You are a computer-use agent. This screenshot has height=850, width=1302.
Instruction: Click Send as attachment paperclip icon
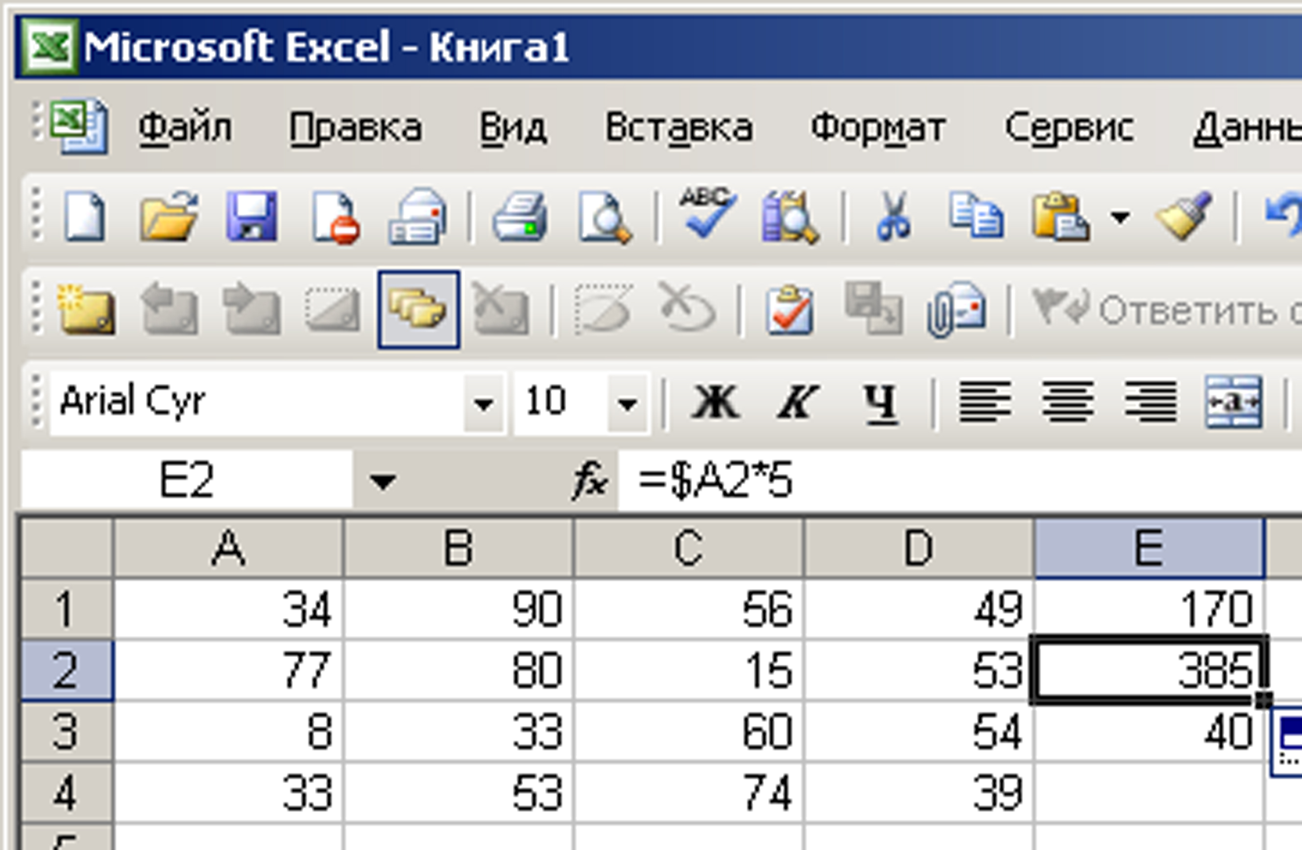(956, 309)
